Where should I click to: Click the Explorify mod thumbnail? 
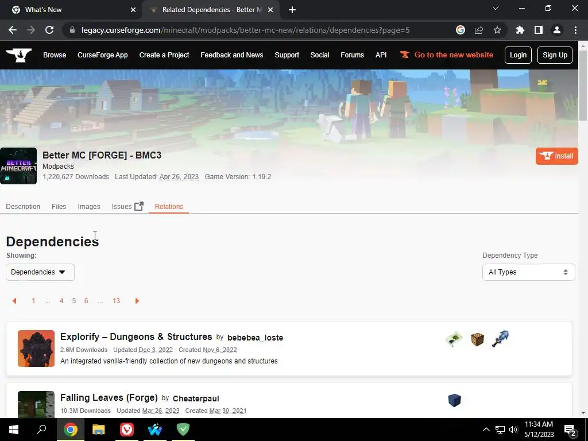36,349
